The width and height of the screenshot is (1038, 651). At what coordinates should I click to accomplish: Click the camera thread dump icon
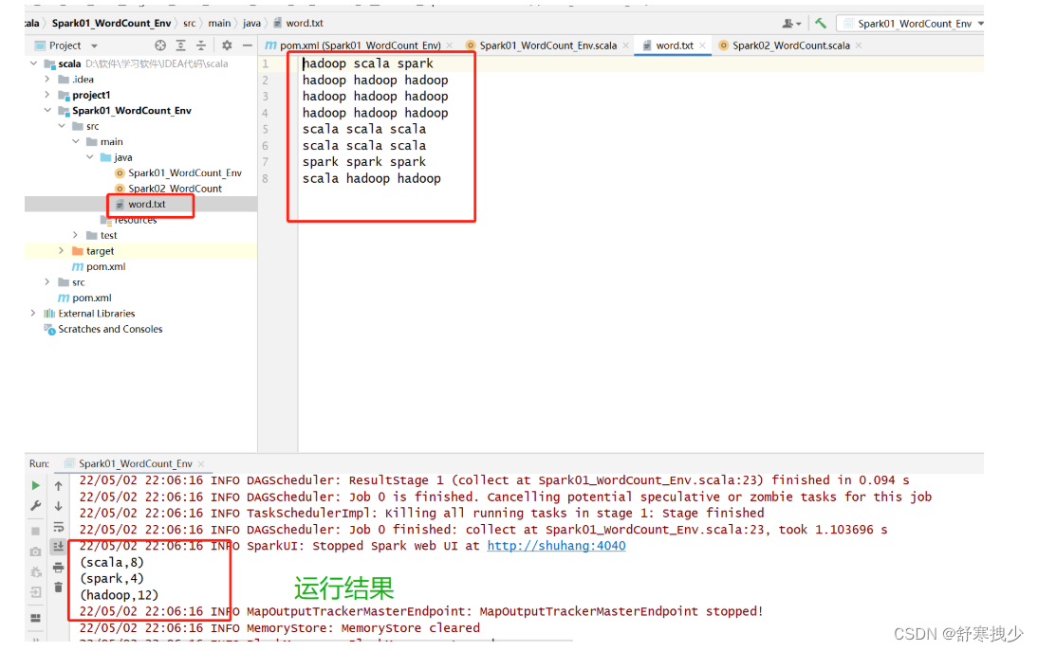[x=36, y=552]
